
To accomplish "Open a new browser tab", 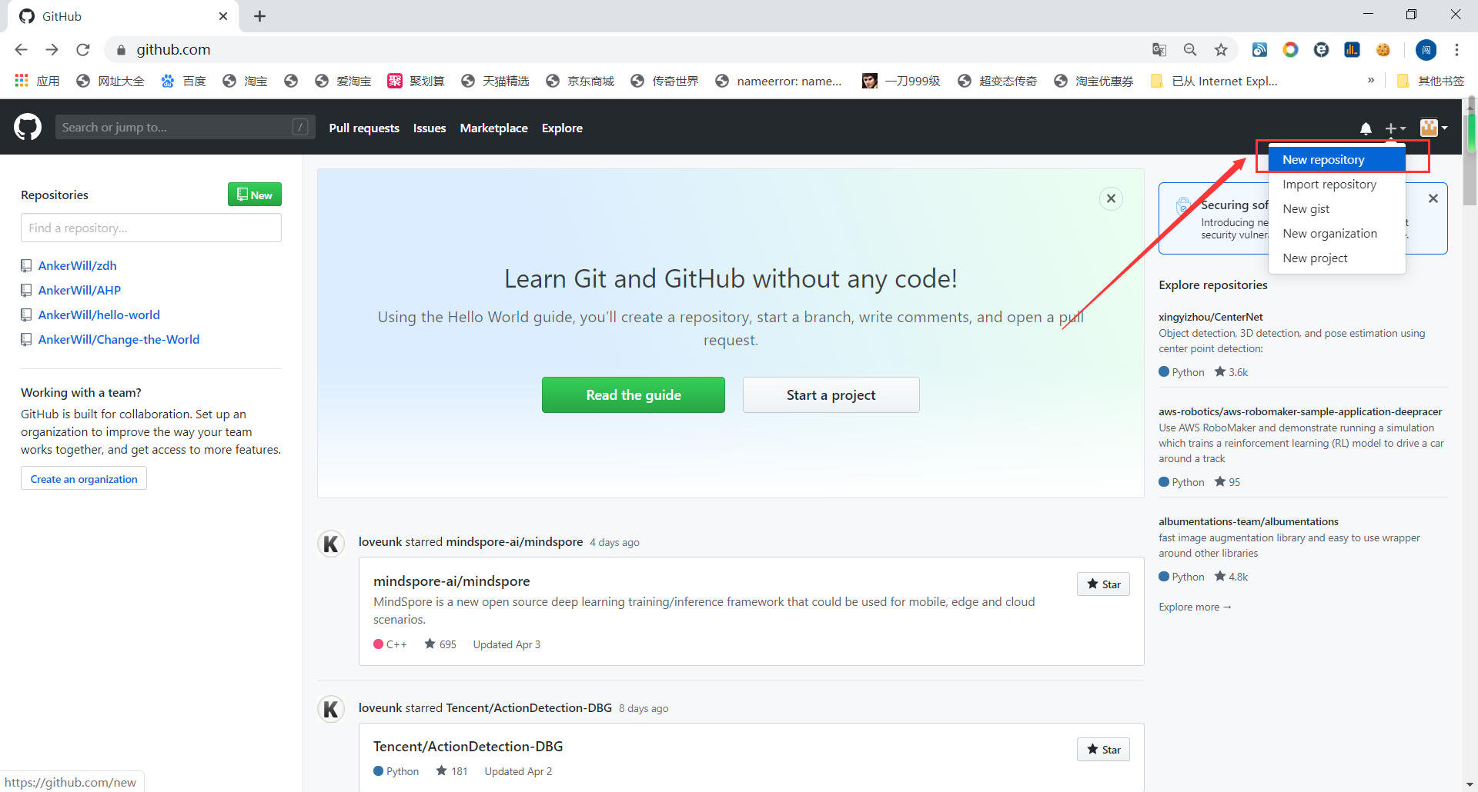I will [x=260, y=16].
